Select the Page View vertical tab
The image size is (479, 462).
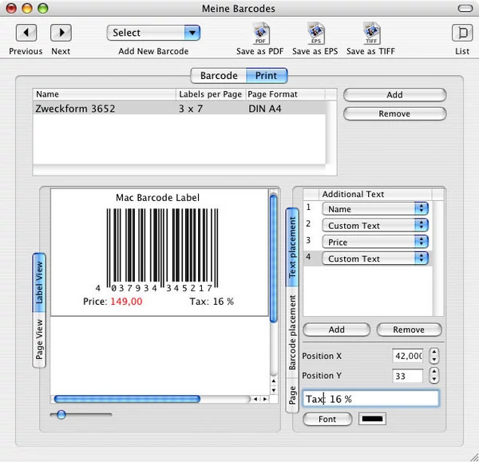(39, 340)
